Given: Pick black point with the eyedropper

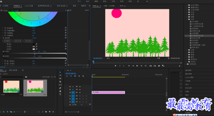Looking at the screenshot, I should (36, 44).
